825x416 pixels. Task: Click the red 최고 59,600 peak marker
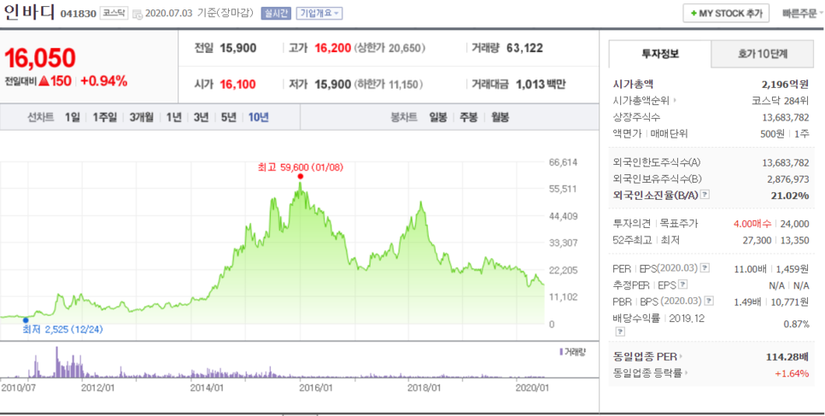point(301,177)
